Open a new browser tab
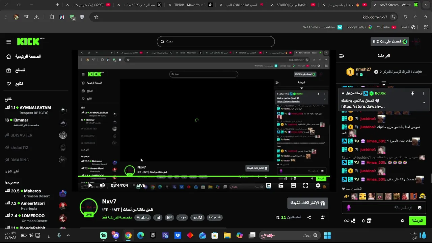The height and width of the screenshot is (243, 432). coord(57,5)
